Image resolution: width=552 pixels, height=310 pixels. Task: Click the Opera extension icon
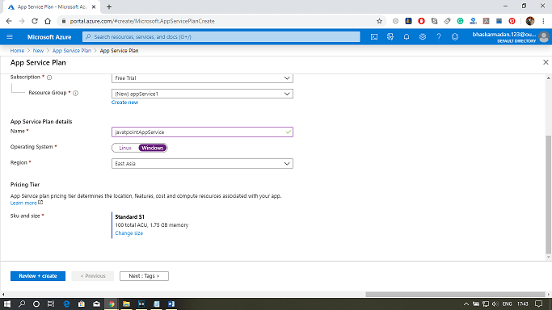[x=421, y=21]
